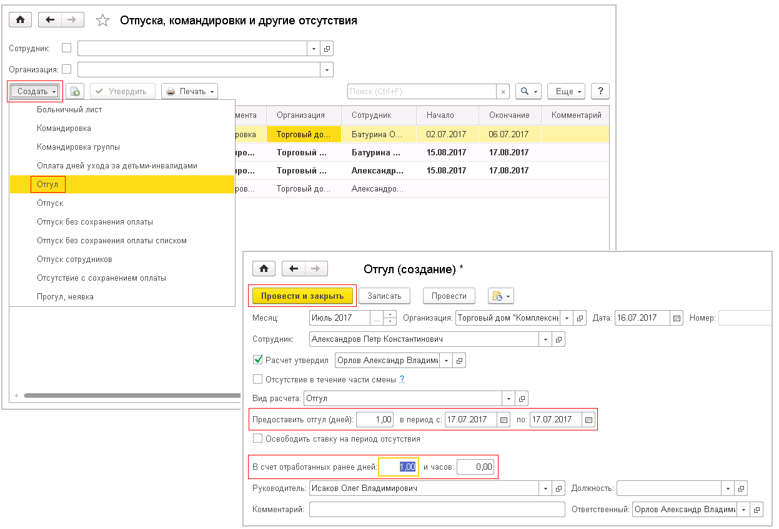Click the Создать button
Viewport: 779px width, 529px height.
click(36, 91)
